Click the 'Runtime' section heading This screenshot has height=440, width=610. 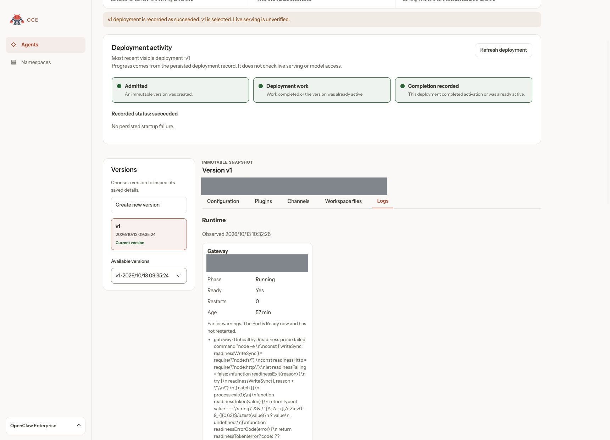(214, 220)
